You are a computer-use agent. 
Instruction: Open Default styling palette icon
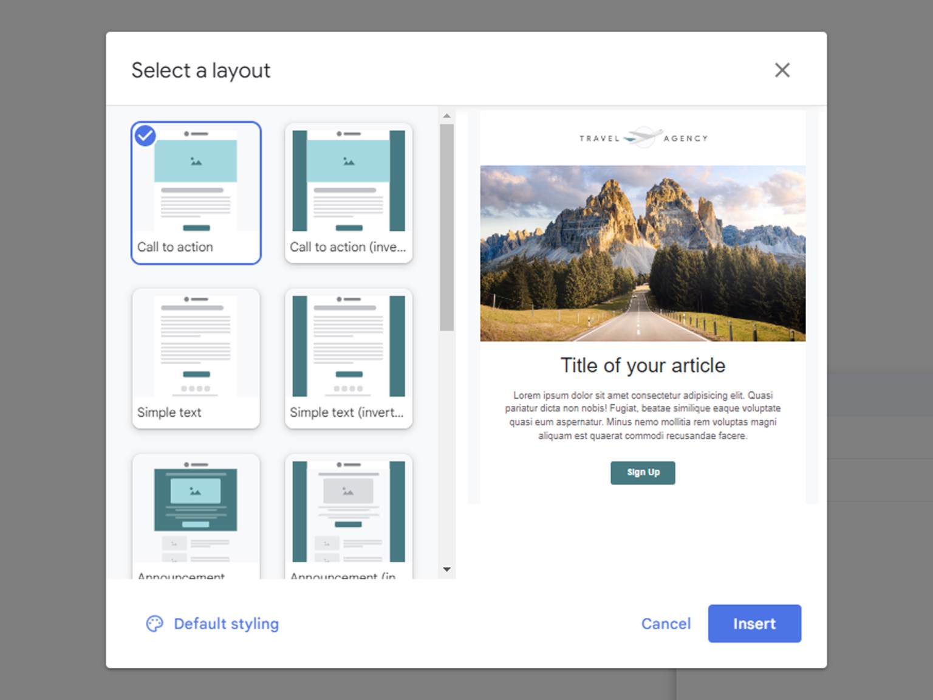pyautogui.click(x=155, y=623)
